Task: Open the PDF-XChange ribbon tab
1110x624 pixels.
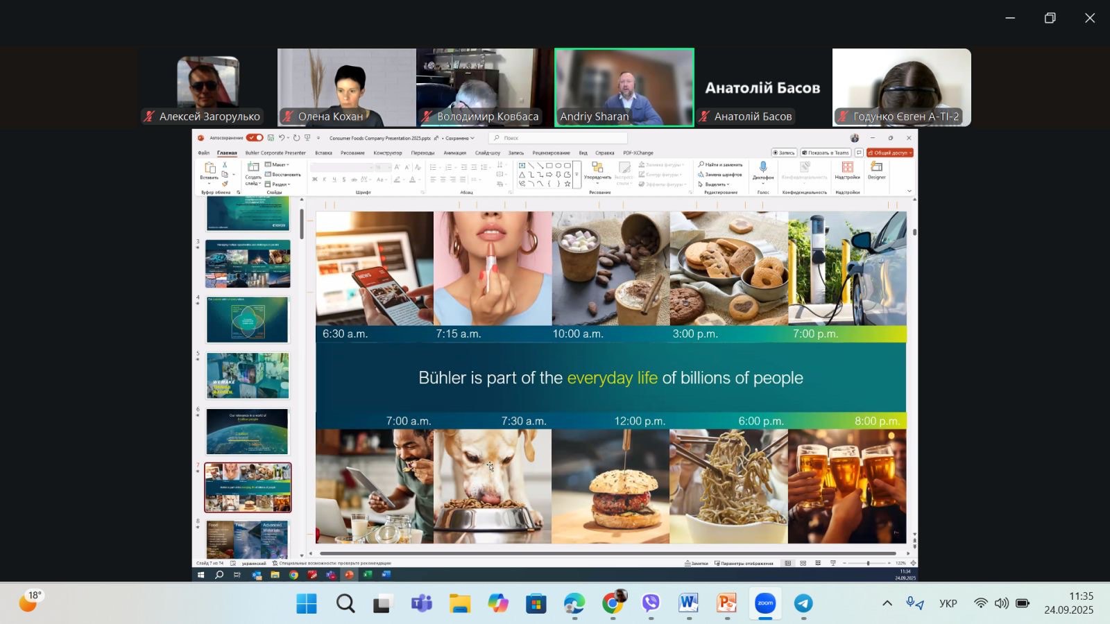Action: pyautogui.click(x=638, y=153)
